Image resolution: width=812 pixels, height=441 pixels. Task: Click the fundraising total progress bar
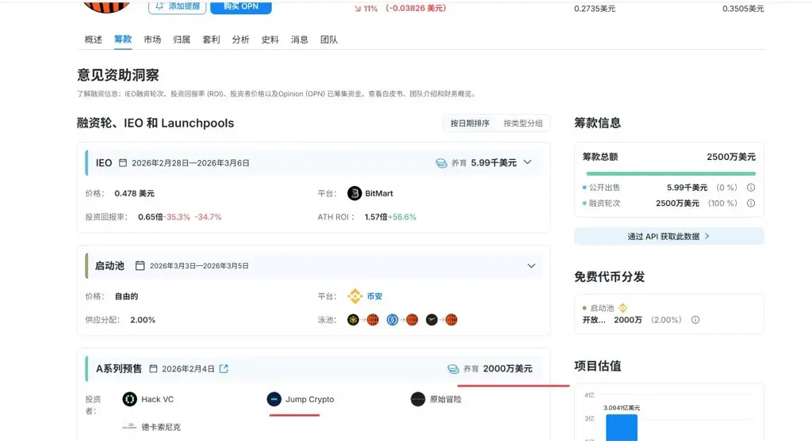click(671, 173)
